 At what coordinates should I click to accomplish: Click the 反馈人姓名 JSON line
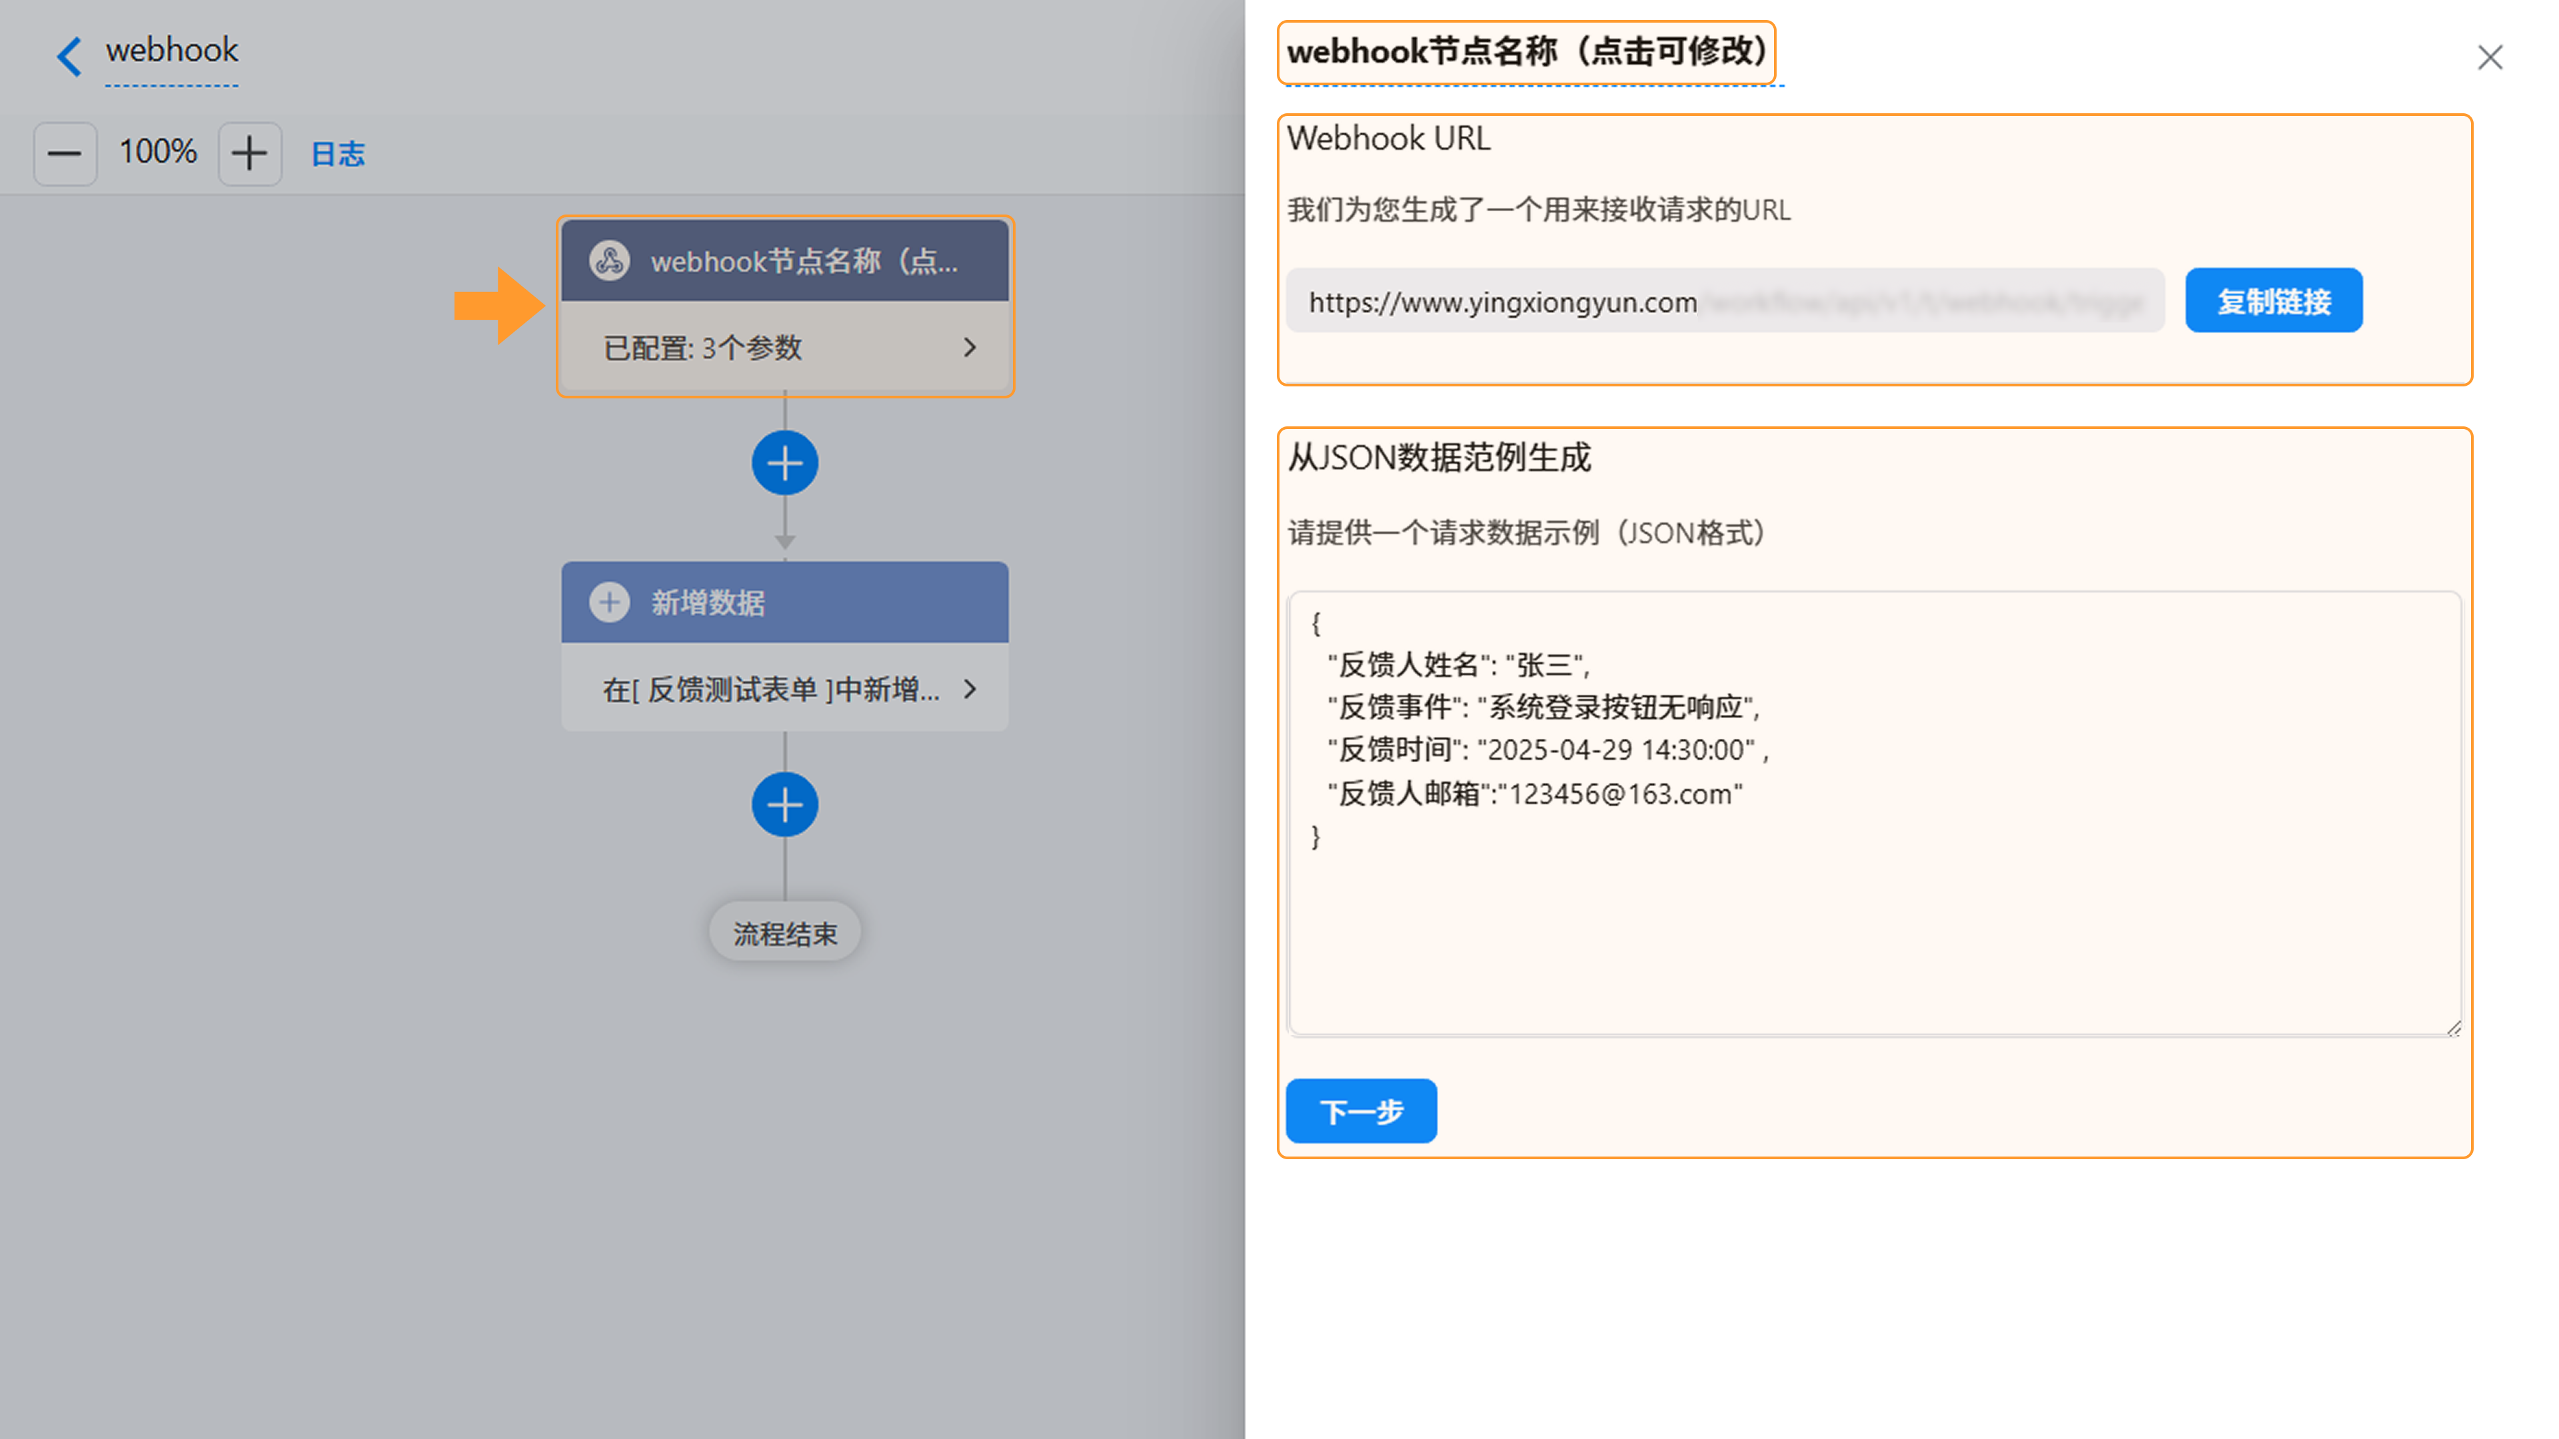point(1459,664)
